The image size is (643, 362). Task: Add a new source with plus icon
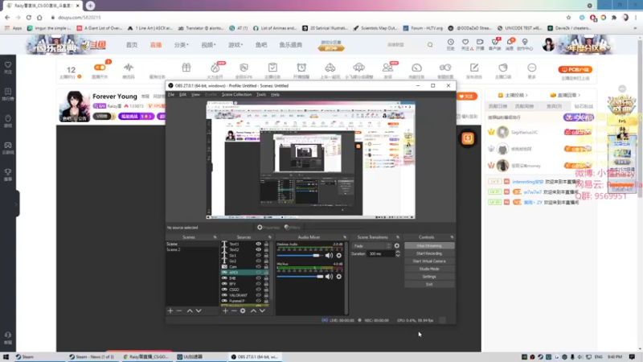[225, 311]
